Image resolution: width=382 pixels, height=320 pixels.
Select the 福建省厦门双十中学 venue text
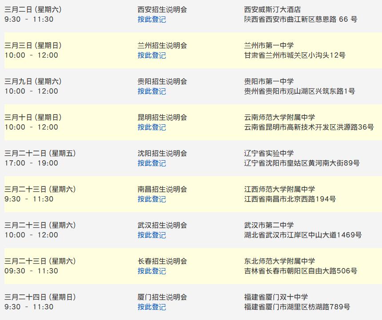276,297
